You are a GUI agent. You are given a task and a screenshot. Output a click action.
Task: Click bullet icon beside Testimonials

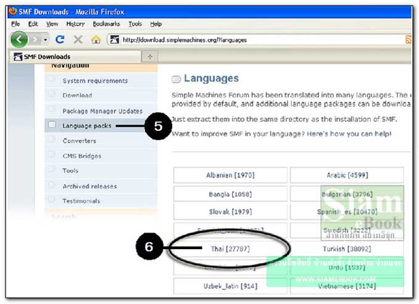pyautogui.click(x=52, y=199)
